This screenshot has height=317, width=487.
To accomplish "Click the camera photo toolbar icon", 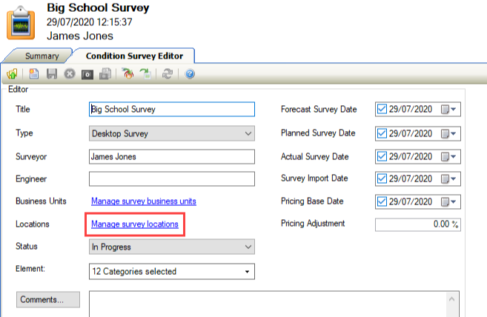I will coord(87,74).
